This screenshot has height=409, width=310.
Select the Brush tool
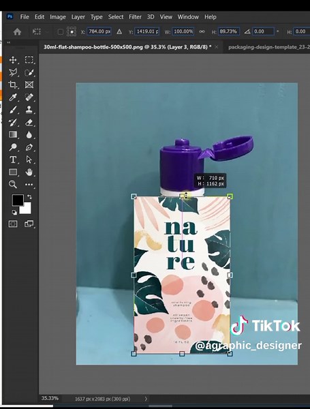[x=13, y=110]
